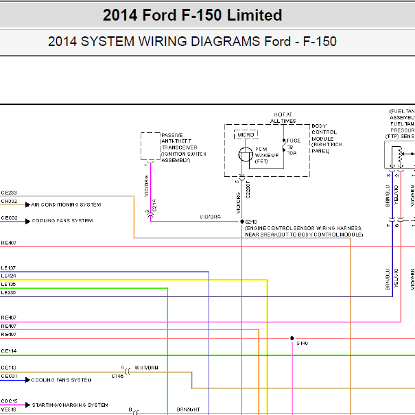Click the BRN/WHT wire color label
This screenshot has width=415, height=415.
coord(188,410)
